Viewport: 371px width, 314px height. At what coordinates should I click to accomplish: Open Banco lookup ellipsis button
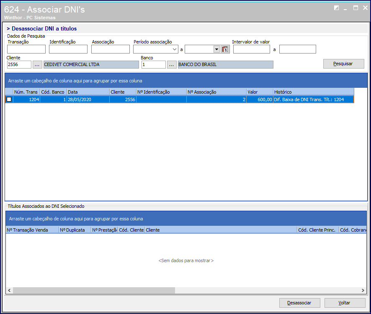point(172,64)
